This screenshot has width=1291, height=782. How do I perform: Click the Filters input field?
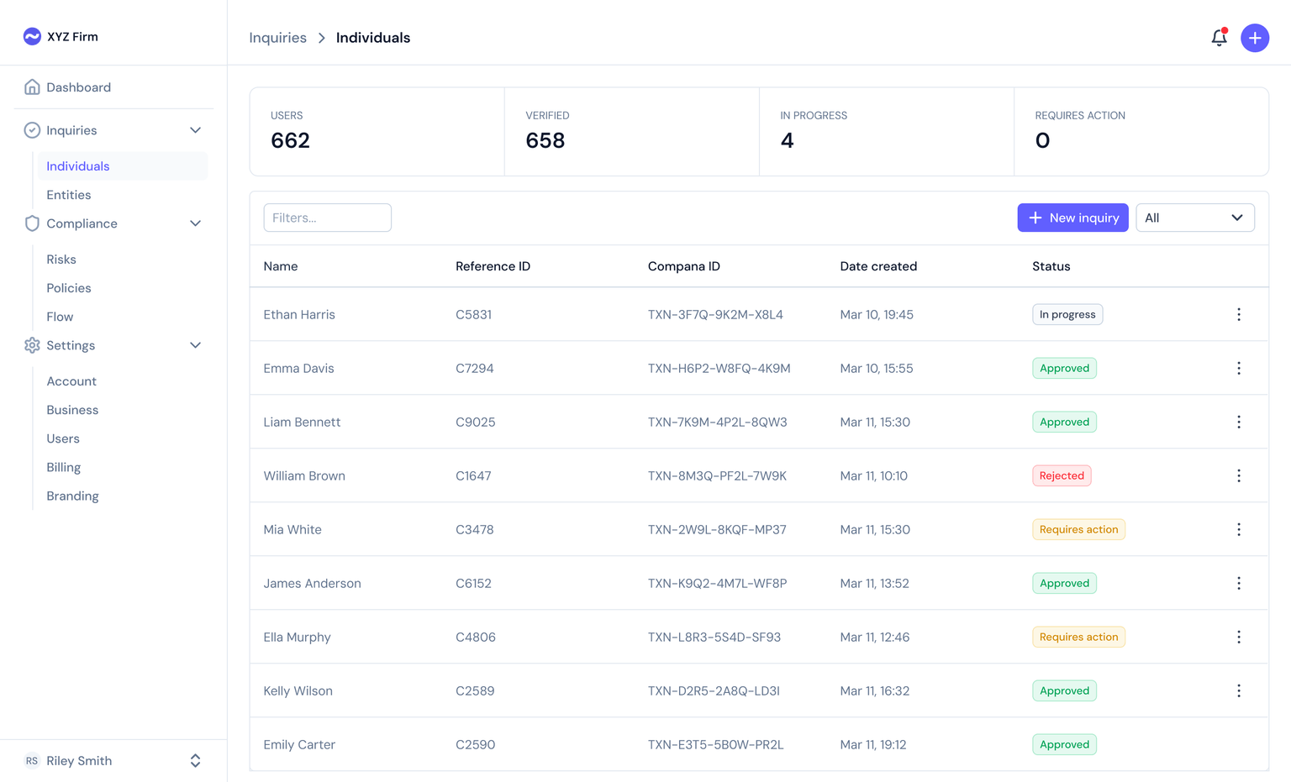click(x=327, y=218)
